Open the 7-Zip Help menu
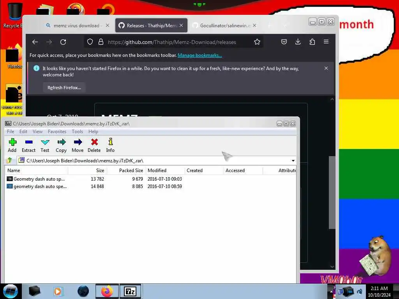This screenshot has height=299, width=399. pyautogui.click(x=93, y=132)
